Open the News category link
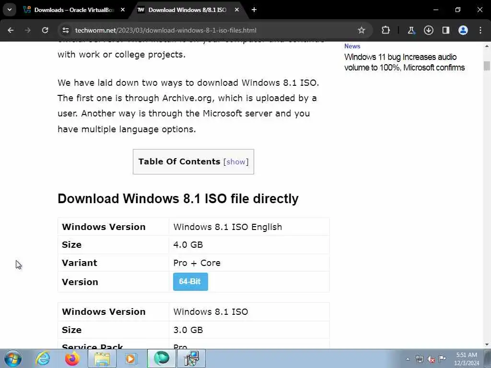The width and height of the screenshot is (491, 368). 352,46
